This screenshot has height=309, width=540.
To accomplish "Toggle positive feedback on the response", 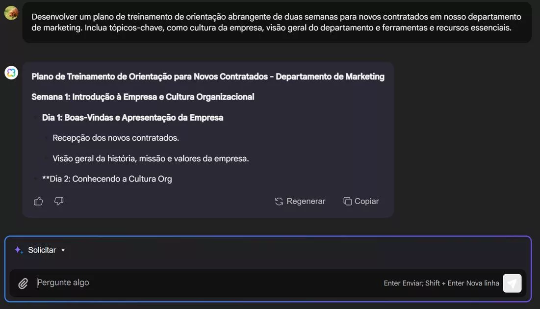I will click(x=38, y=201).
